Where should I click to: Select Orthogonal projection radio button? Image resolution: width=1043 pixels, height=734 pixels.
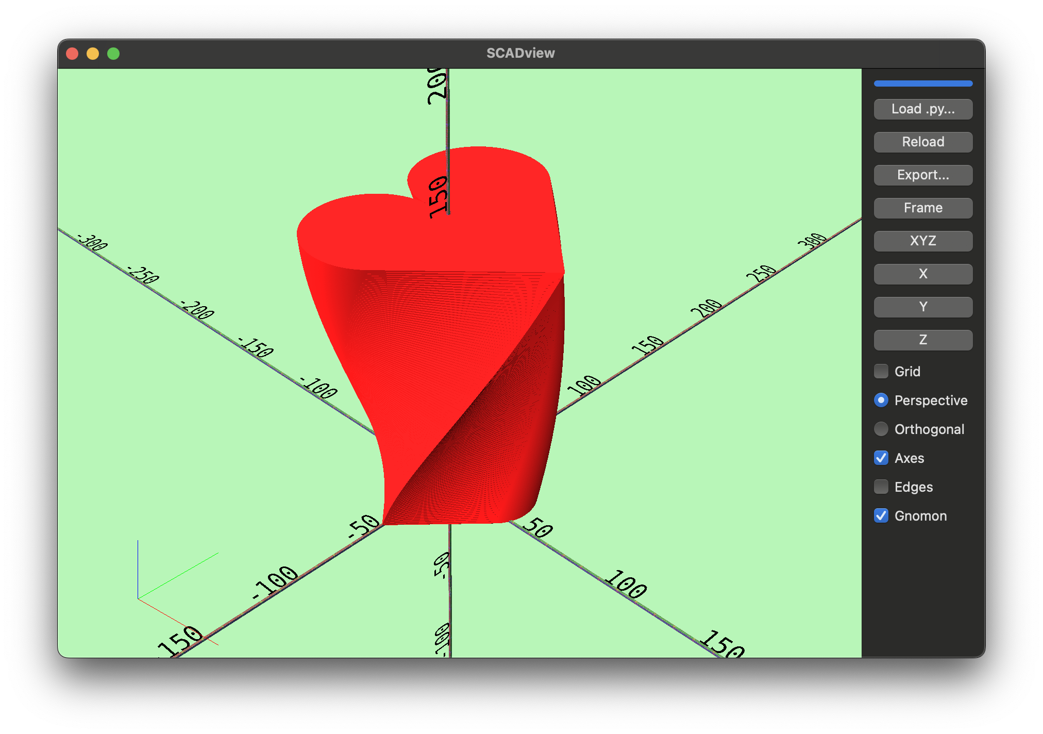(x=881, y=429)
